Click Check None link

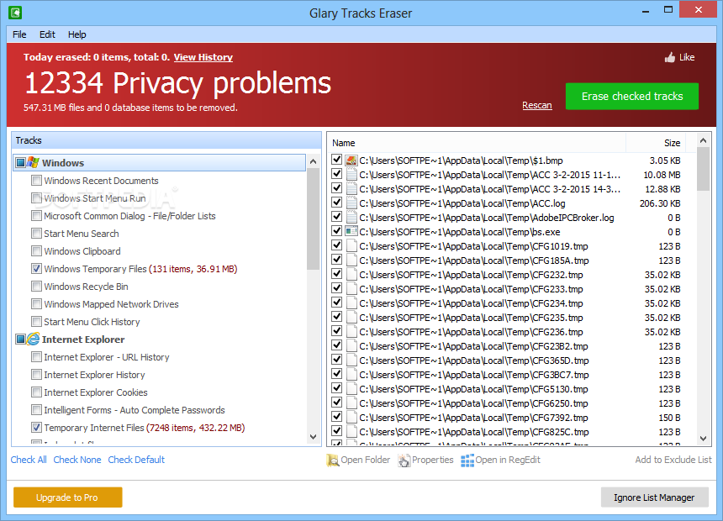(77, 460)
